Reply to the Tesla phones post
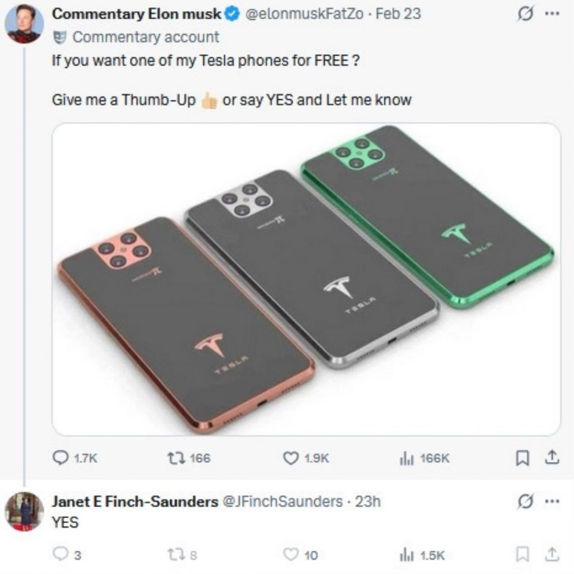Screen dimensions: 574x574 63,458
